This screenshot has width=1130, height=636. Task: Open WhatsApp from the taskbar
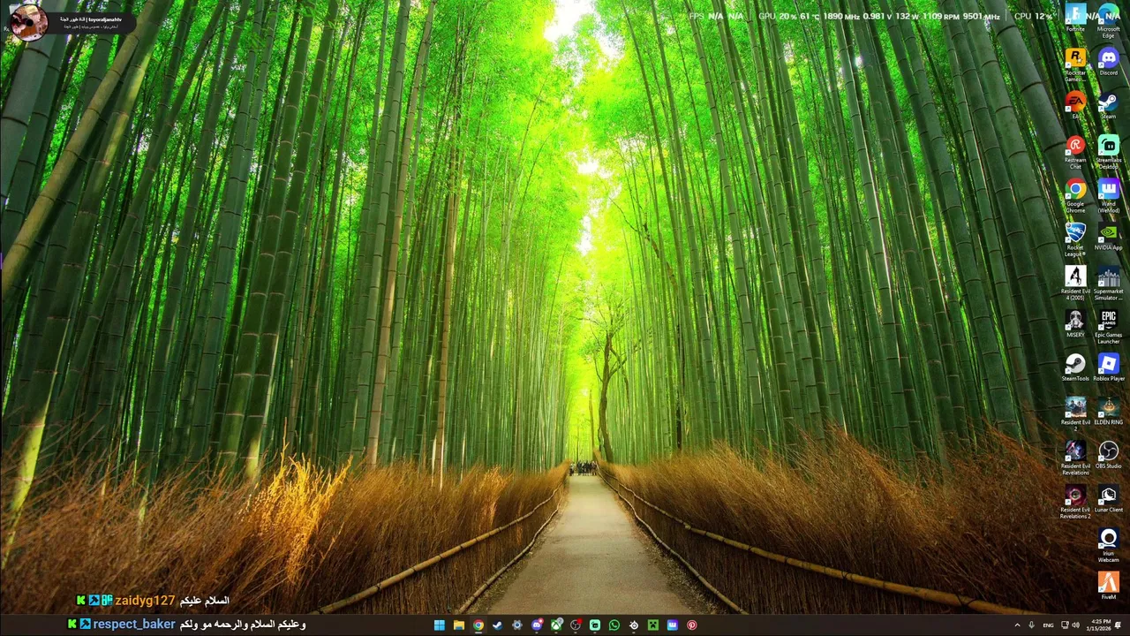point(614,625)
